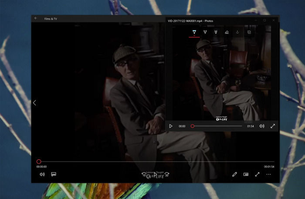
Task: Skip back 10 seconds
Action: (x=144, y=175)
